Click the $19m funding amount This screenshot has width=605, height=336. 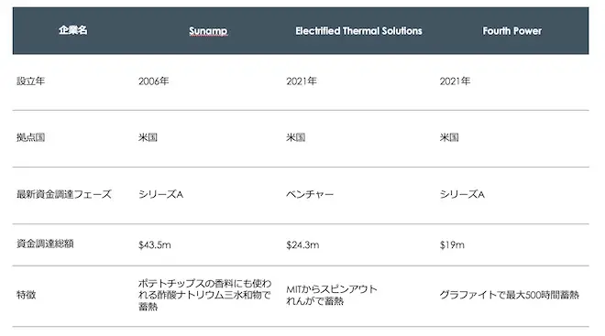pos(452,244)
